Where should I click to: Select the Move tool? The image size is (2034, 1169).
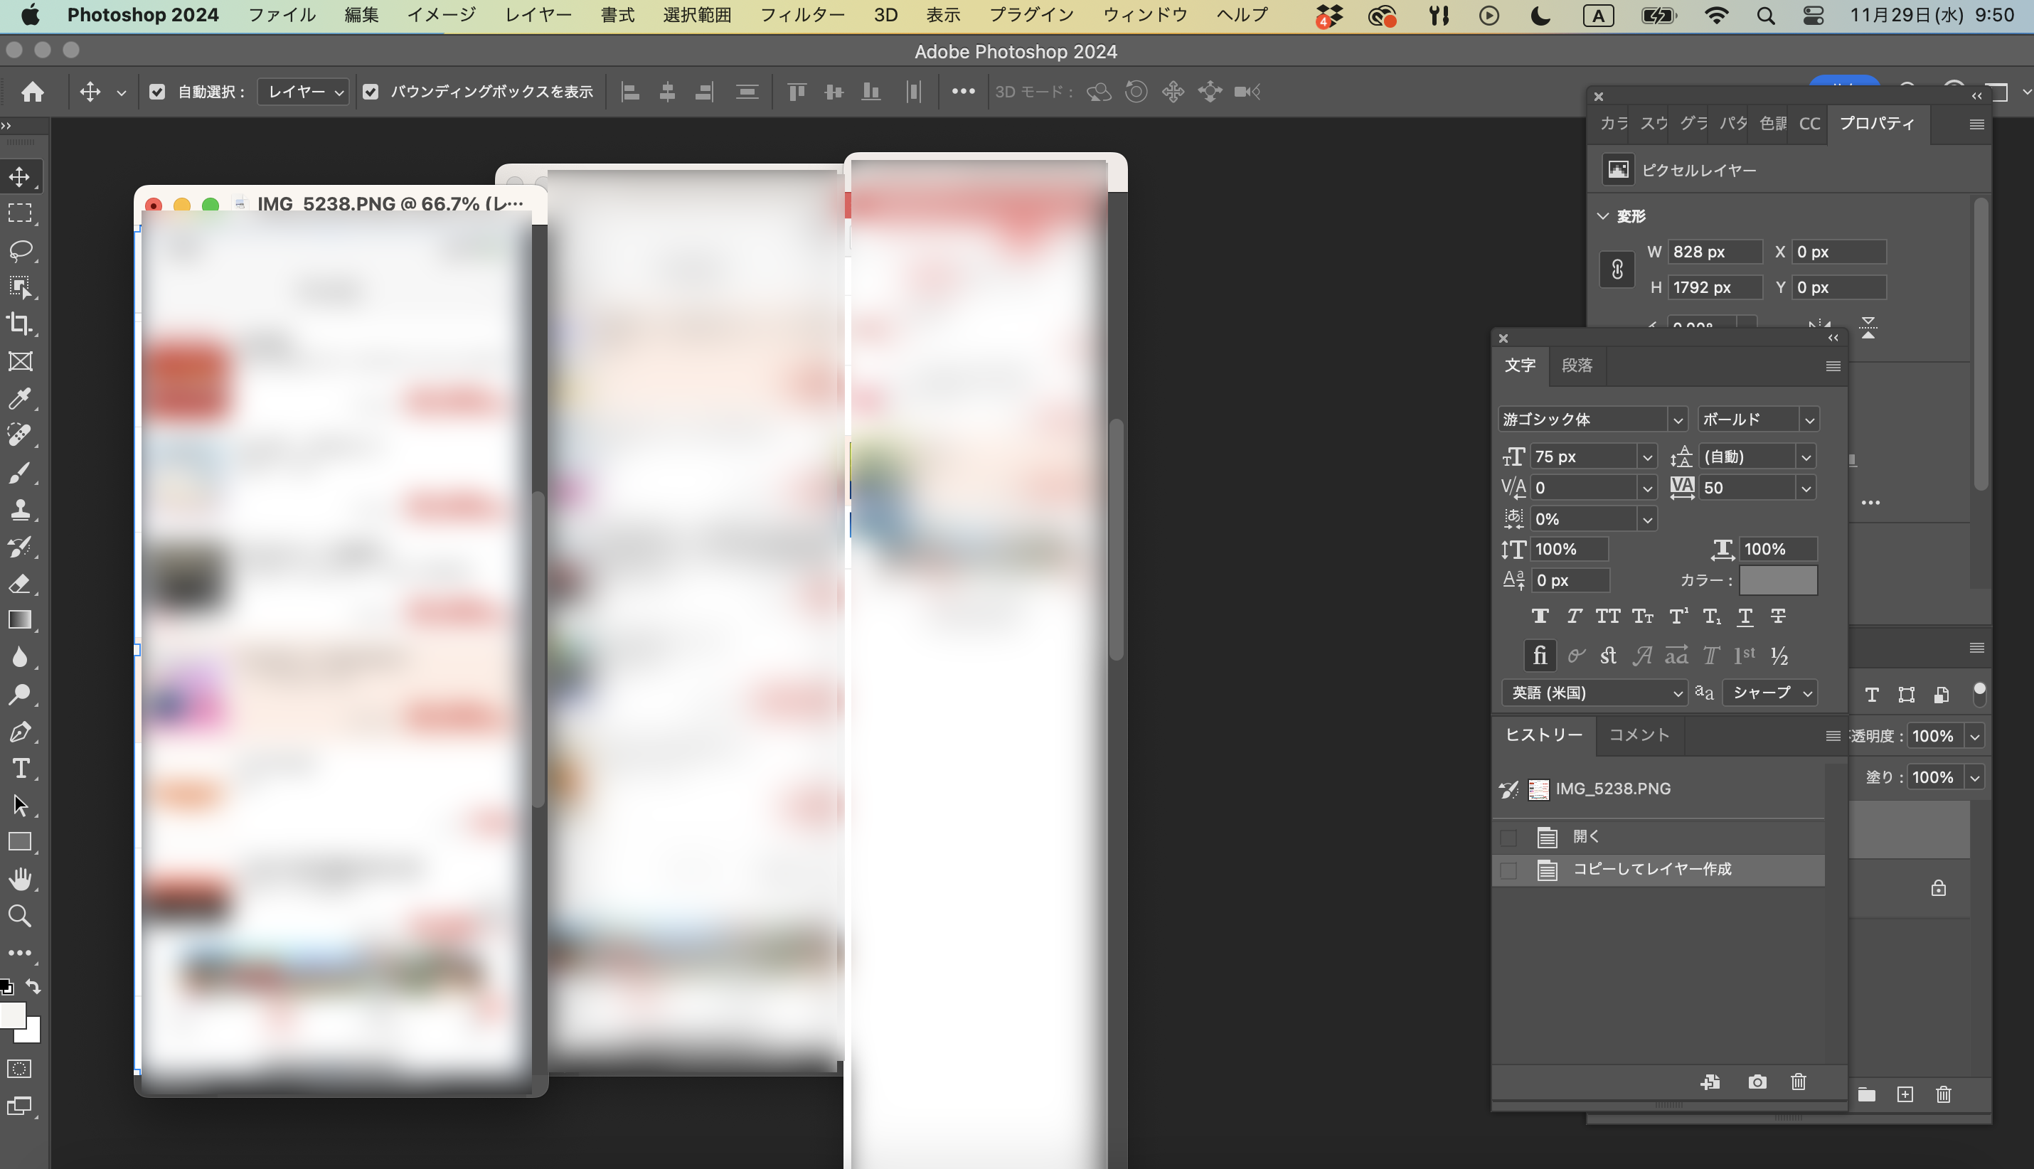point(20,176)
